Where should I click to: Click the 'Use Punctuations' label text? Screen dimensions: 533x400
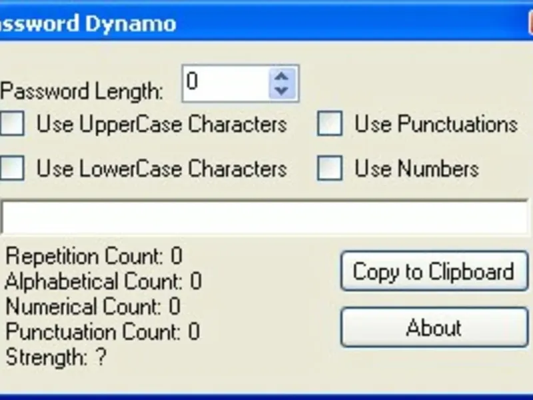436,125
